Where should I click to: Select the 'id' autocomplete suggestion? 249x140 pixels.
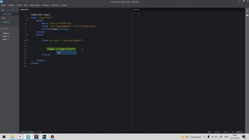(66, 52)
